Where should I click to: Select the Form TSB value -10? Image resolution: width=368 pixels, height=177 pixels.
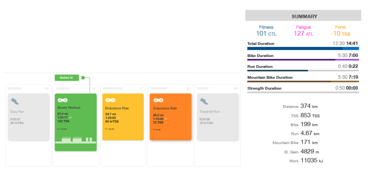click(x=335, y=34)
